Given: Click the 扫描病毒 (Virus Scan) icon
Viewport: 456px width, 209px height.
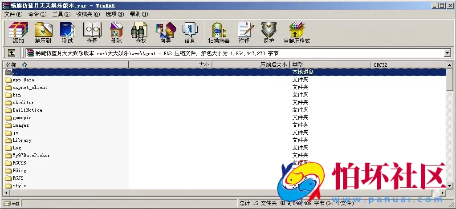Looking at the screenshot, I should [x=219, y=30].
